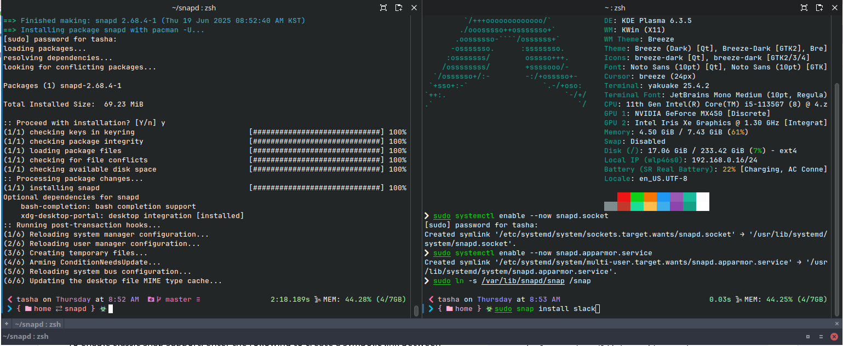Click 'checking available disk space' progress line
Screen dimensions: 843x346
coord(205,169)
